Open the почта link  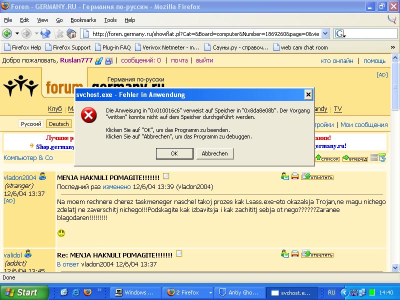coord(179,60)
